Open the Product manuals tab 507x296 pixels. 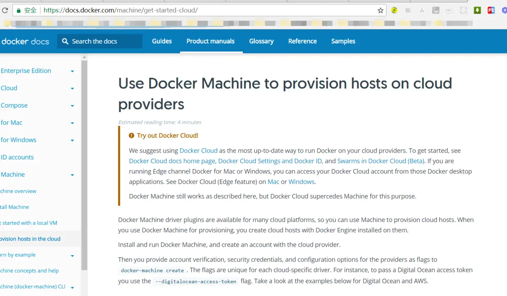pos(211,41)
